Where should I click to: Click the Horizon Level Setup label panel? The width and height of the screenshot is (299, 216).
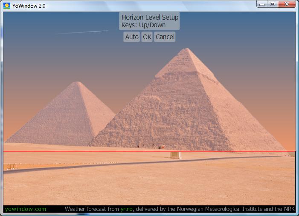150,17
